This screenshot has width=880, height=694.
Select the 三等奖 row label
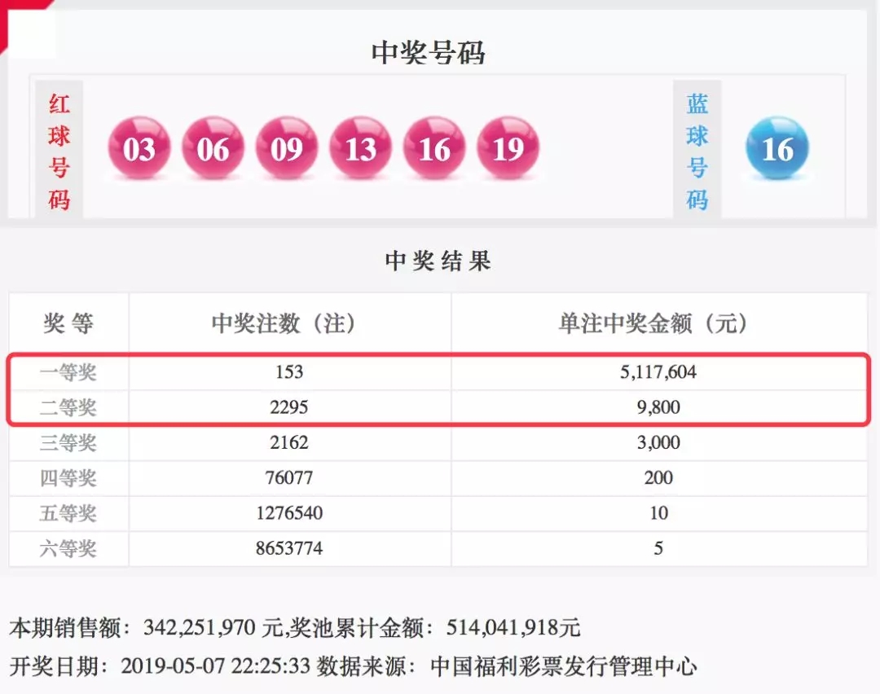[68, 442]
